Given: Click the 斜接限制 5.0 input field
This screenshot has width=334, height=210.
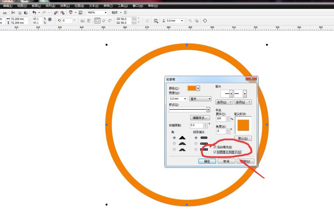Looking at the screenshot, I should click(197, 125).
